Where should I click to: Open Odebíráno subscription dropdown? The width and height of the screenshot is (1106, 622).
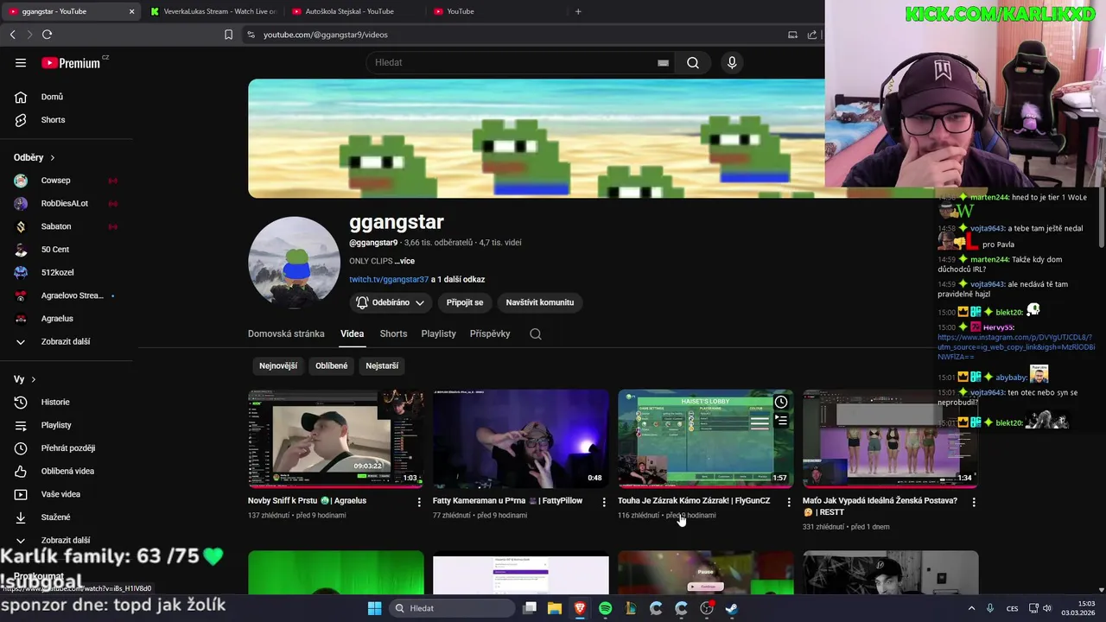[391, 302]
